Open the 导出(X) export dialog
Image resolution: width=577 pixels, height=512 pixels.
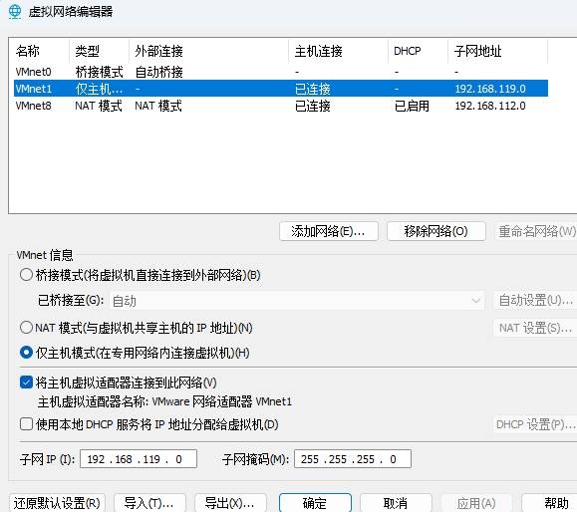point(230,503)
